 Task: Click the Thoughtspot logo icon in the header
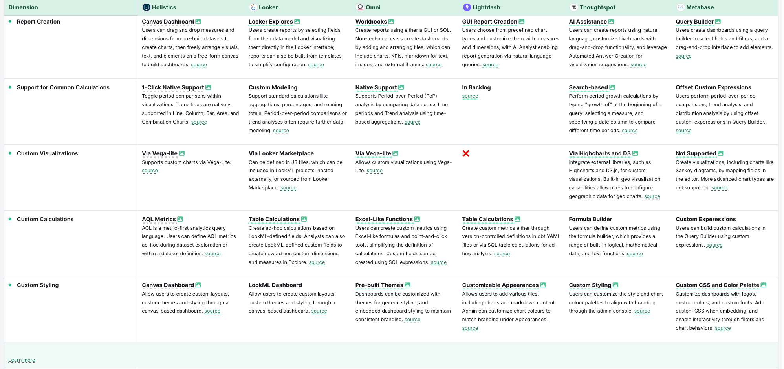tap(574, 7)
